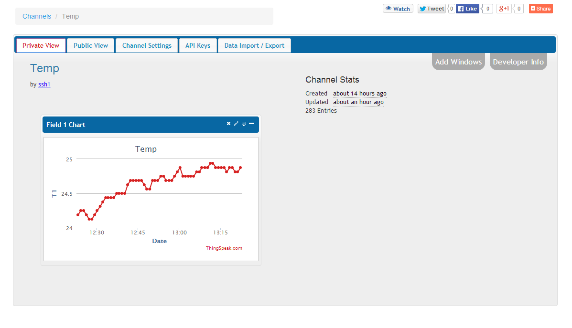
Task: Minimize the Field 1 Chart window
Action: (251, 124)
